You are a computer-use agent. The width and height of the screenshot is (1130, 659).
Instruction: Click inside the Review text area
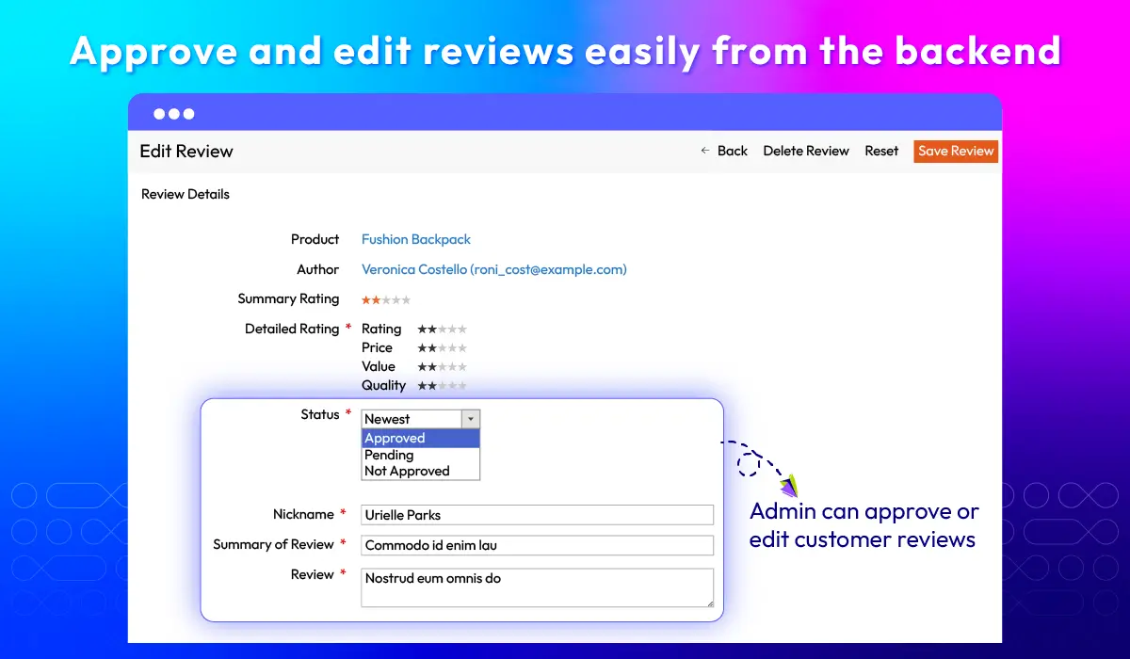[x=537, y=587]
